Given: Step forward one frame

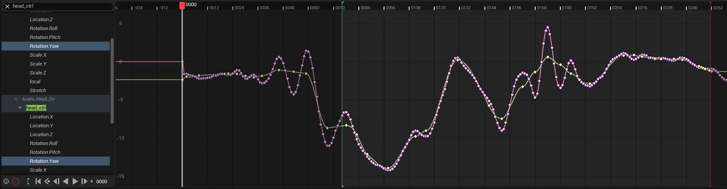Looking at the screenshot, I should 84,181.
